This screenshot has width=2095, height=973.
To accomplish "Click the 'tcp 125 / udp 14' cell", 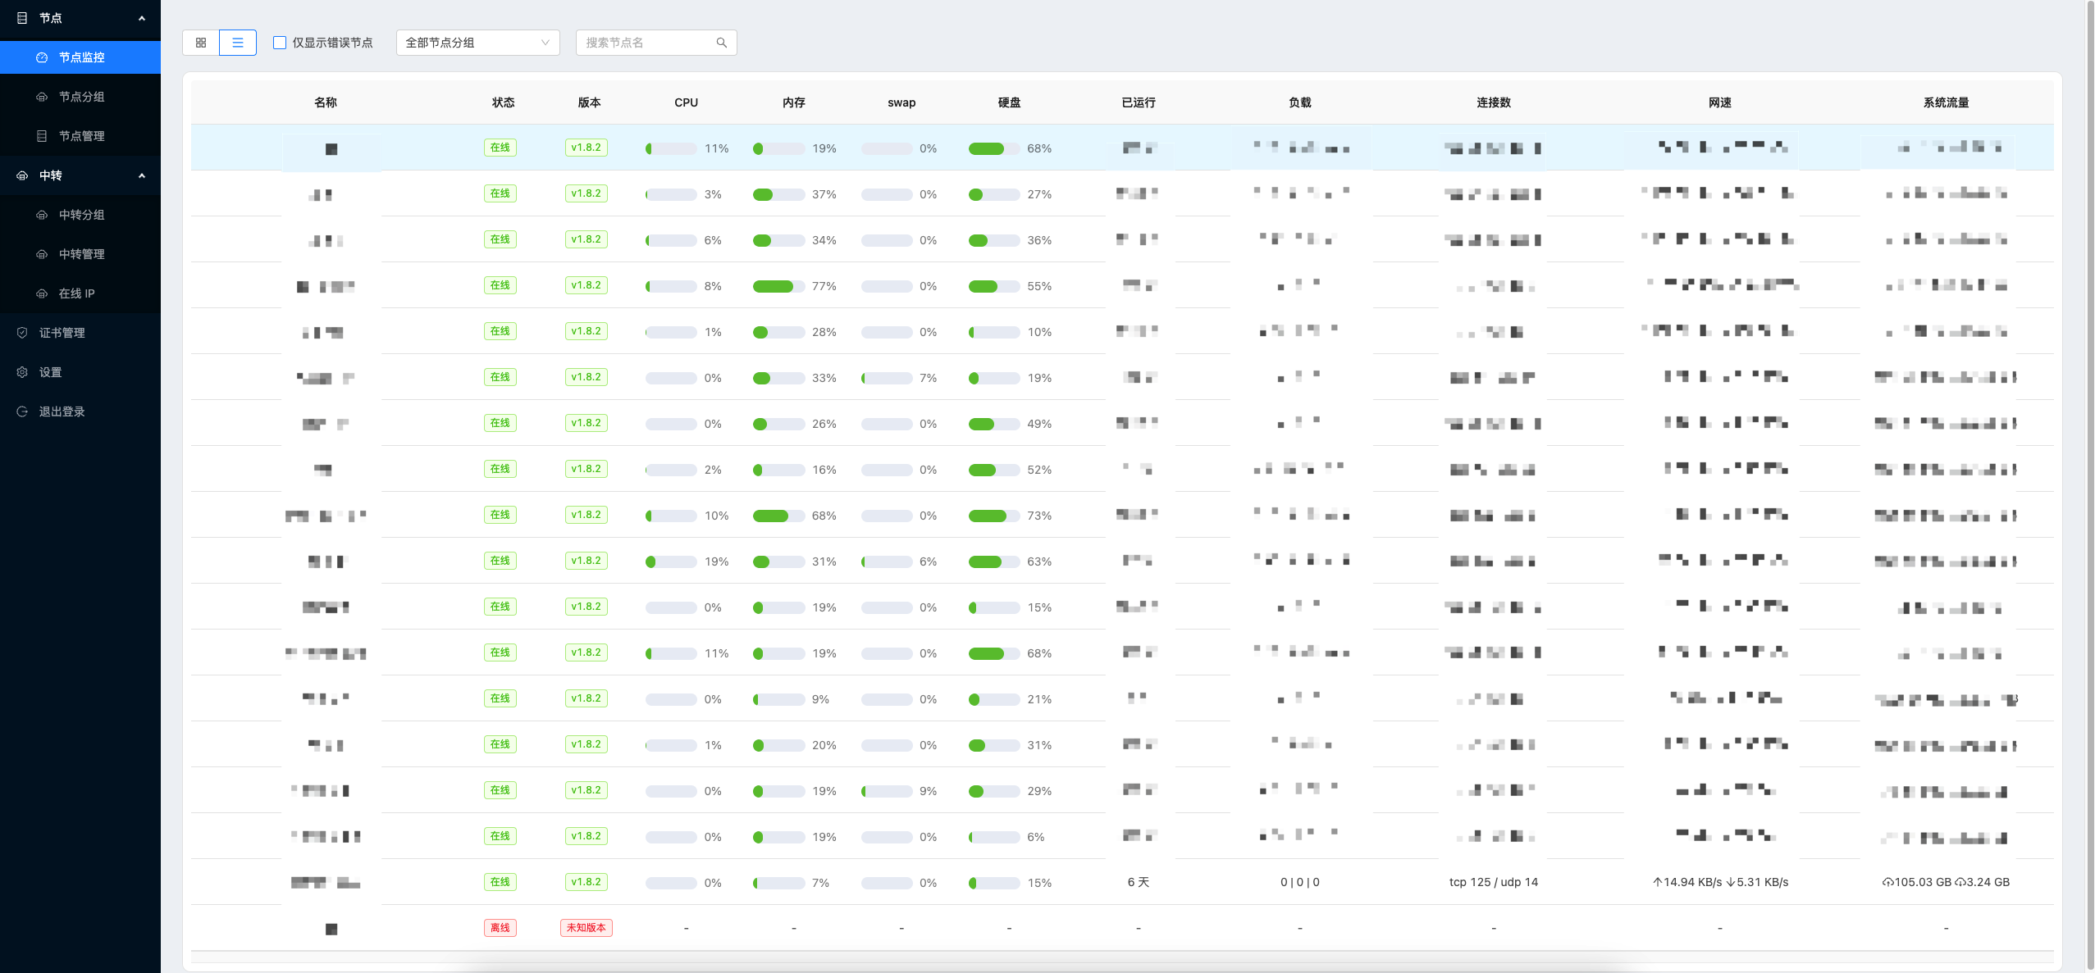I will tap(1494, 882).
